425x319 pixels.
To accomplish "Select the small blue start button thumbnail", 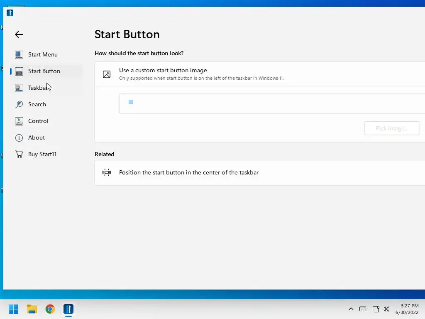I will pyautogui.click(x=131, y=102).
